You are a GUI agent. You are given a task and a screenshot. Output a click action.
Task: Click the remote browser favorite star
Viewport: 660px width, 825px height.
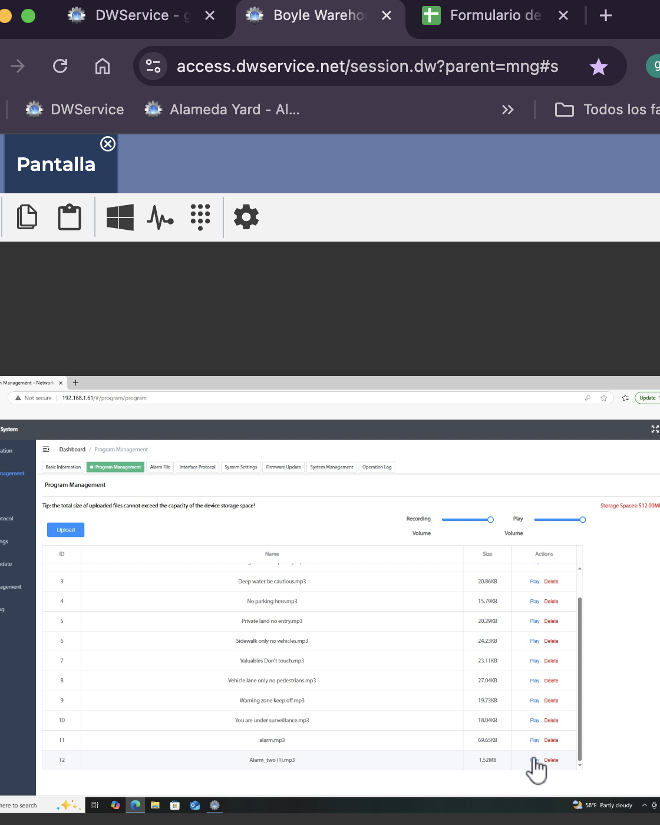pos(603,398)
